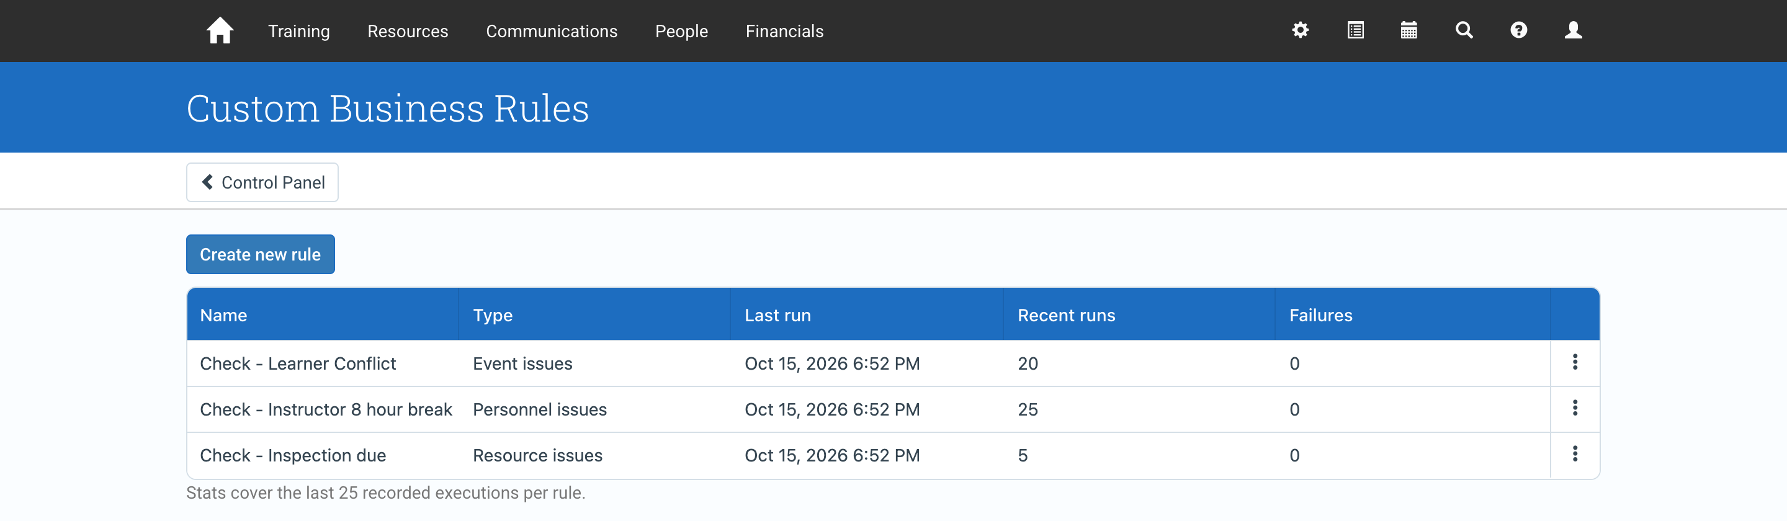Open the user profile icon
Screen dimensions: 1787x521
point(1574,30)
